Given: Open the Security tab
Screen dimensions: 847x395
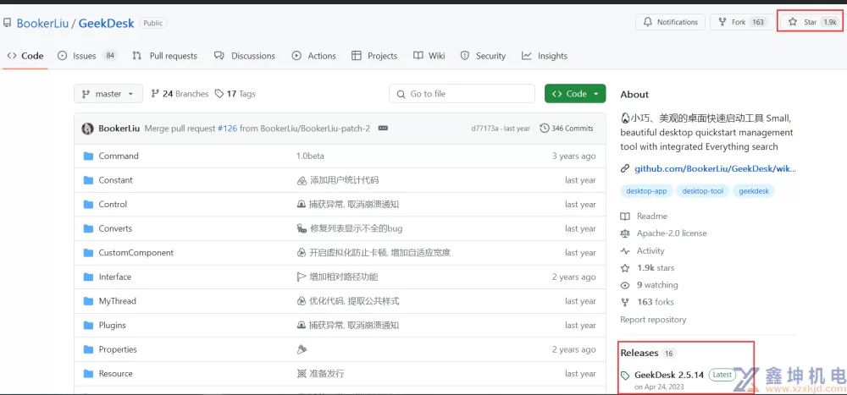Looking at the screenshot, I should coord(483,56).
